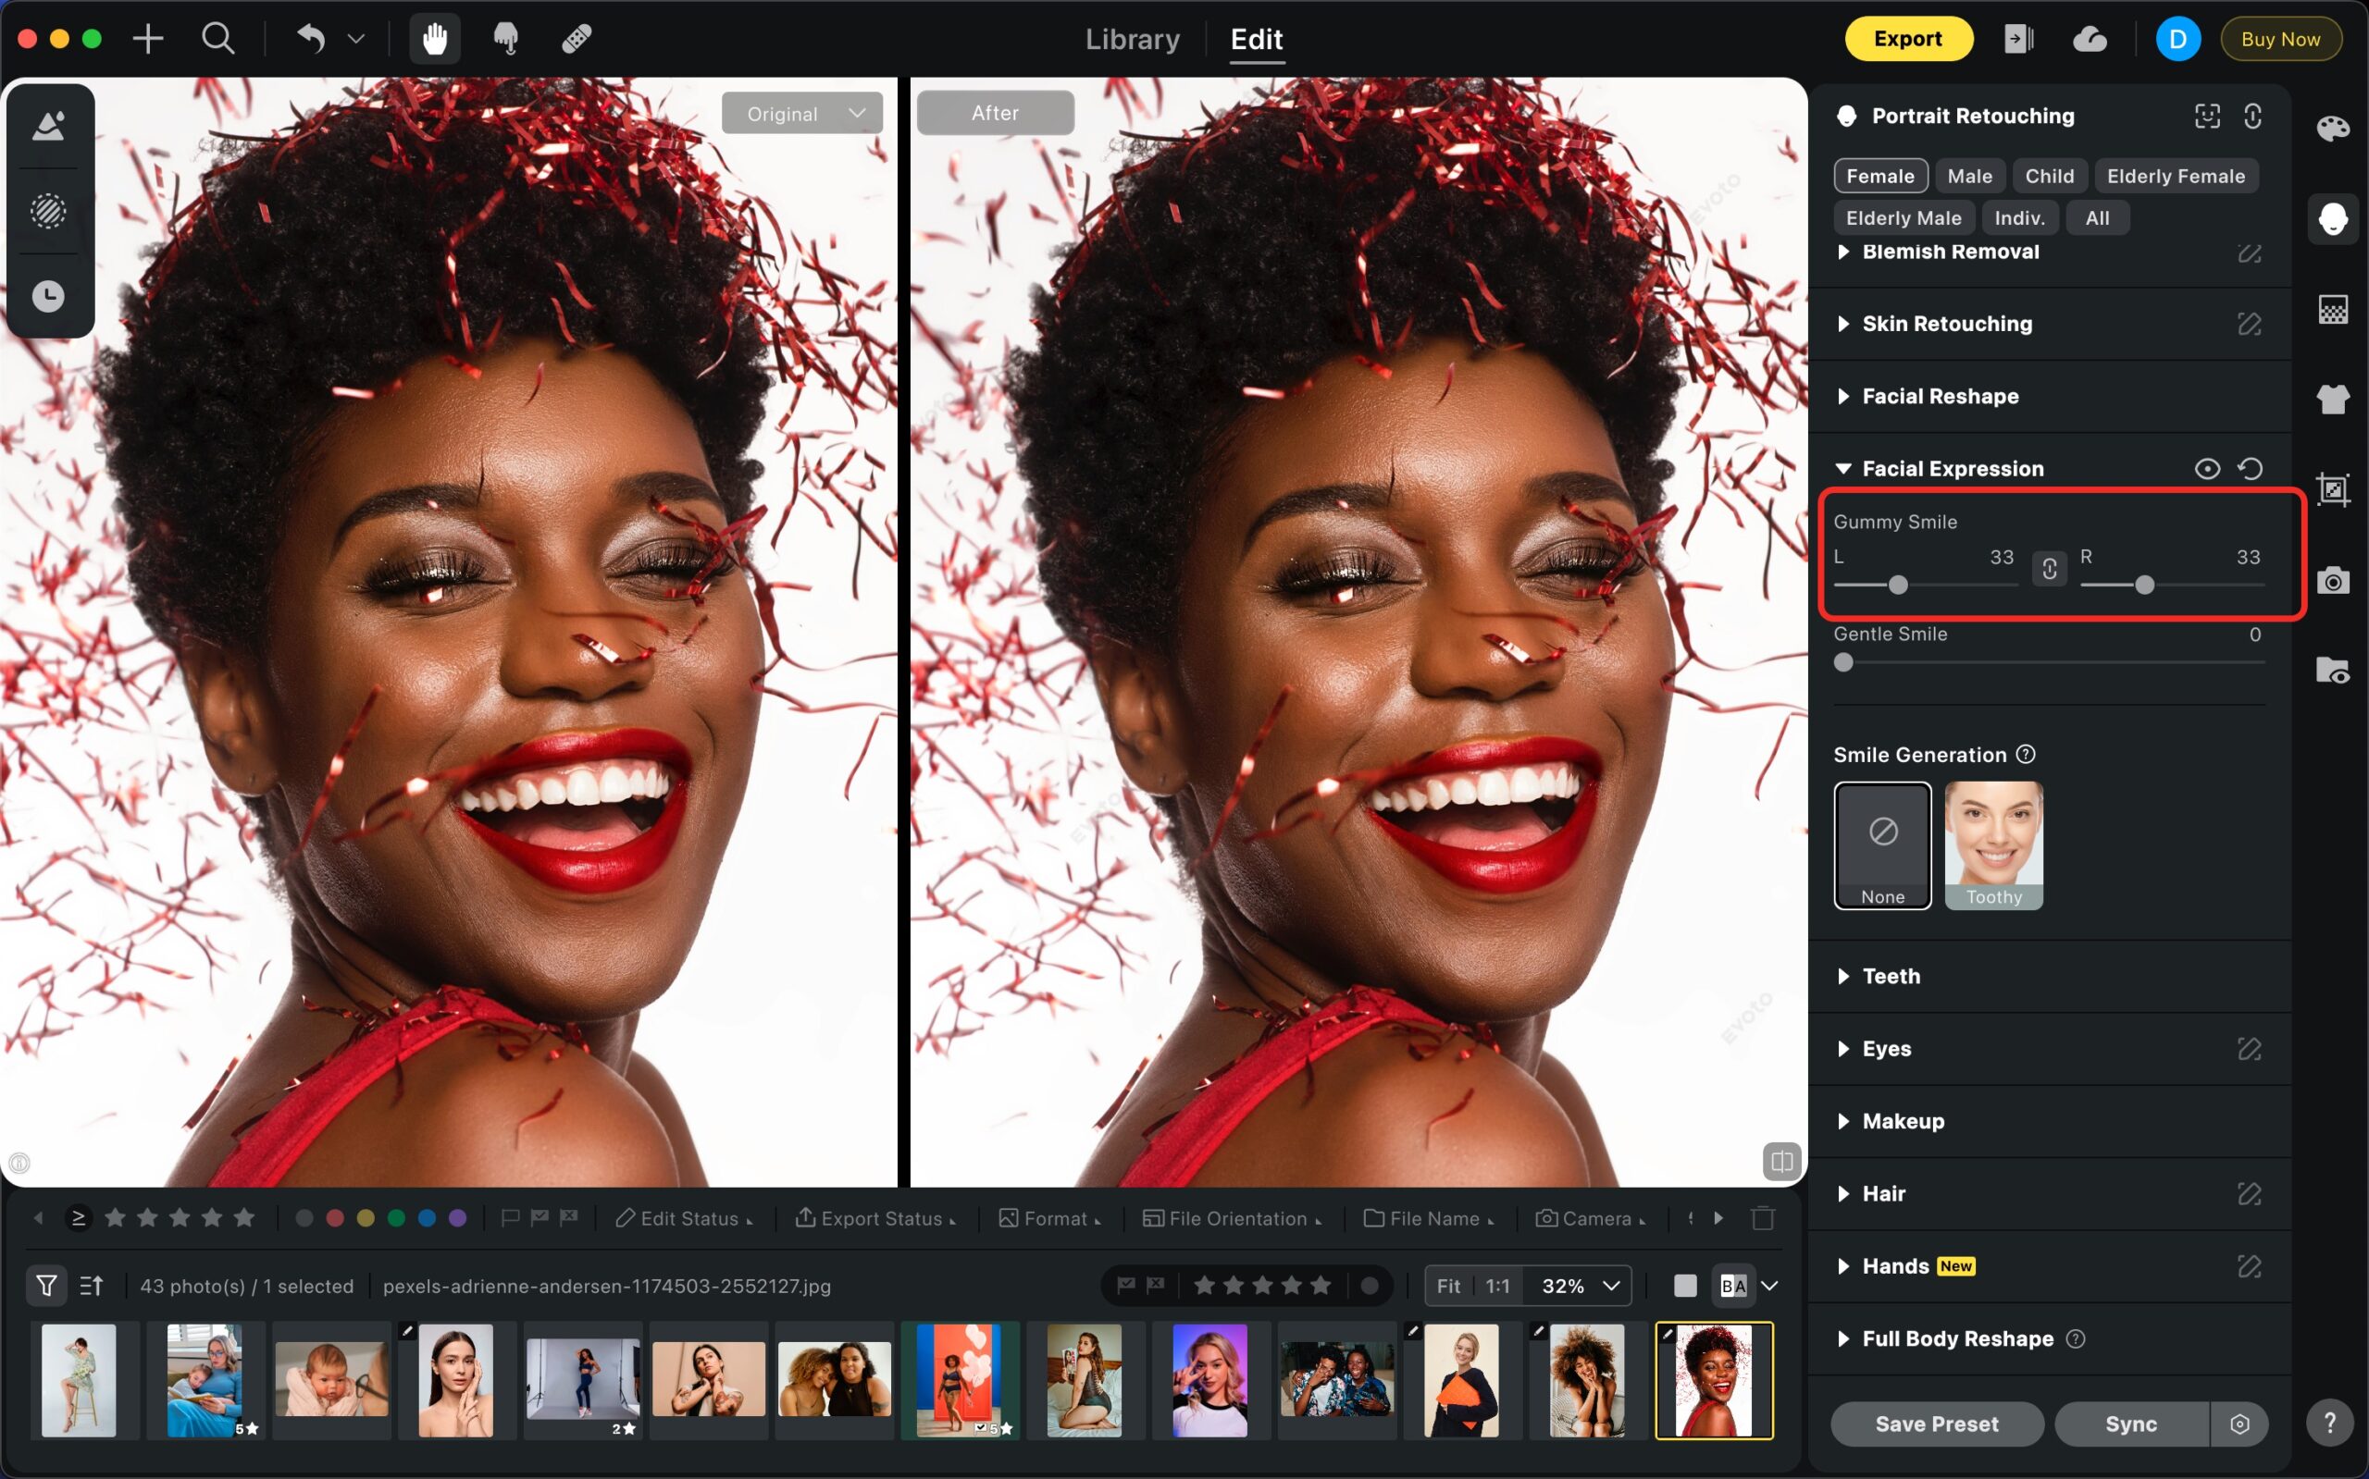Open the 32% zoom dropdown
Screen dimensions: 2369x1479
point(1580,1286)
